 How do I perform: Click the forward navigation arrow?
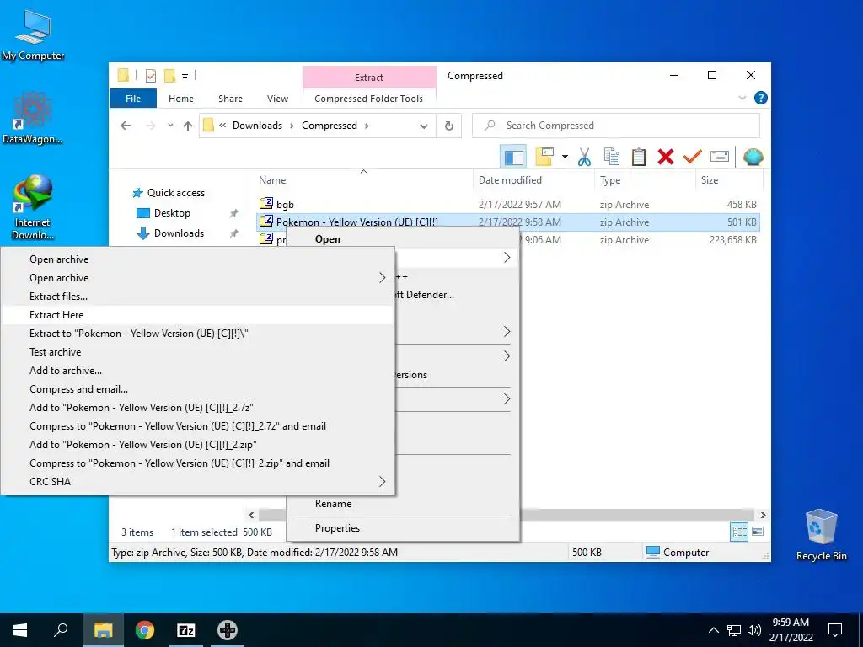(150, 126)
